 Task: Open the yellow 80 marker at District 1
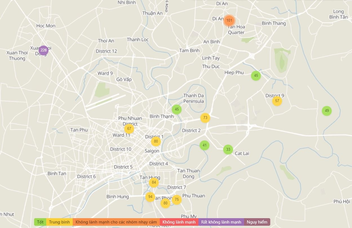(x=156, y=141)
